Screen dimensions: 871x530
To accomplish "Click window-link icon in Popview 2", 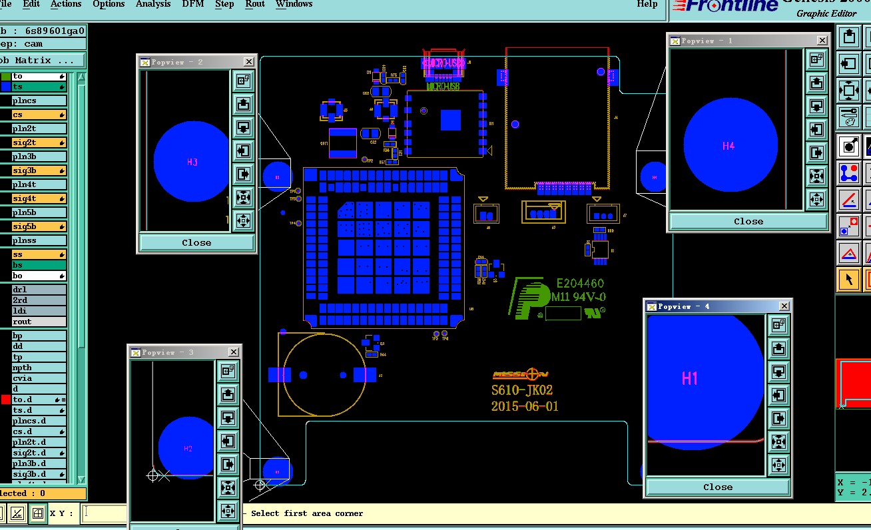I will point(243,81).
